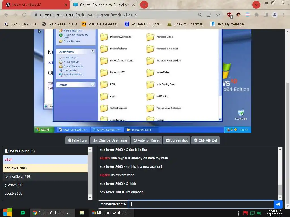Open the File Explorer icon on host taskbar
The width and height of the screenshot is (290, 217).
click(82, 213)
